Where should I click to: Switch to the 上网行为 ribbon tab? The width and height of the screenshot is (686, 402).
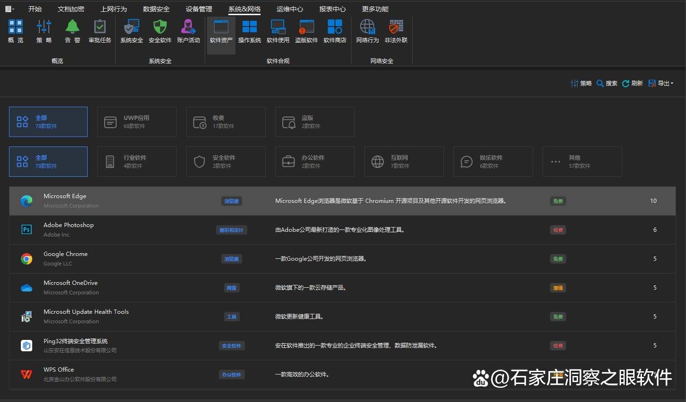tap(114, 9)
